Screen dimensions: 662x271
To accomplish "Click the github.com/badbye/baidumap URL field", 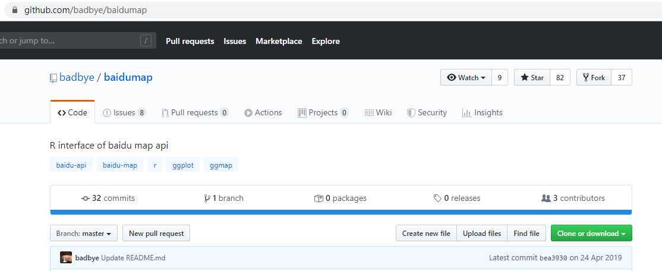I will pos(86,10).
